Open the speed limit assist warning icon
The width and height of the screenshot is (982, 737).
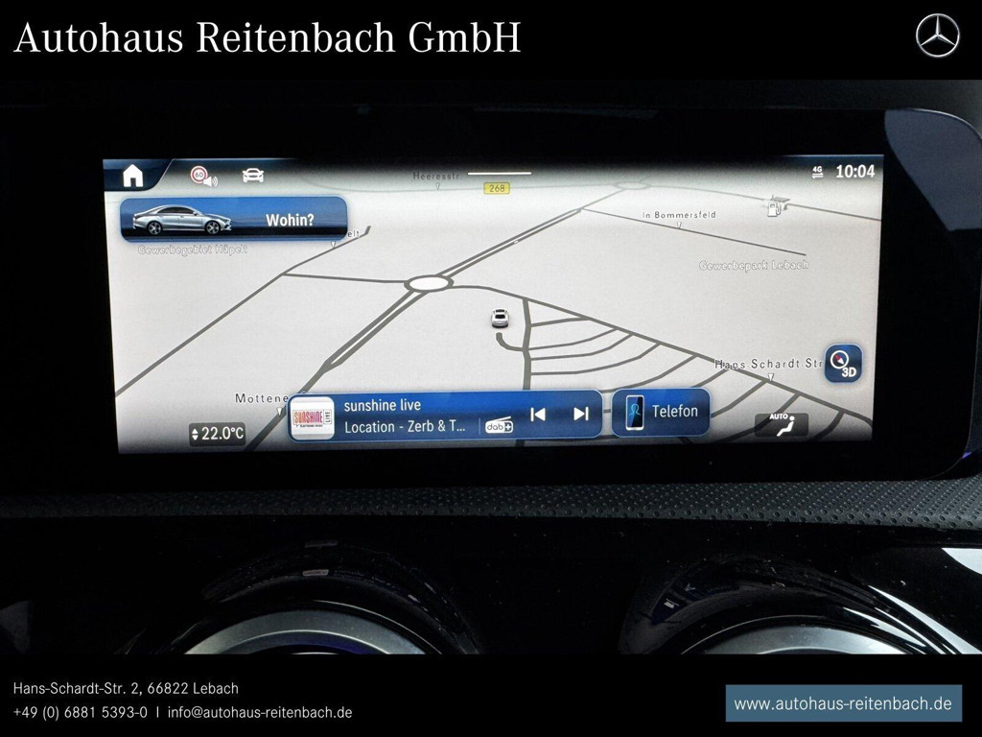tap(200, 176)
